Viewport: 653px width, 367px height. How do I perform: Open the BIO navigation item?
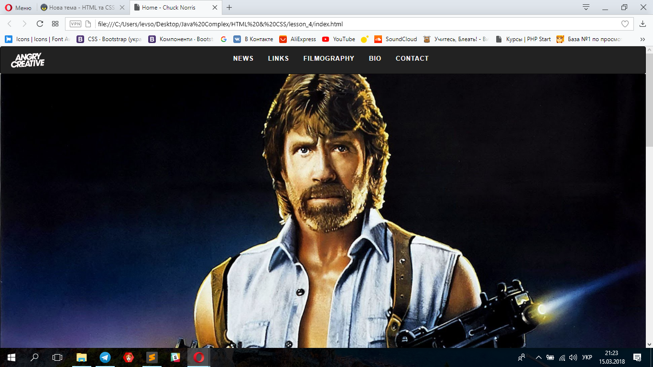(x=375, y=58)
